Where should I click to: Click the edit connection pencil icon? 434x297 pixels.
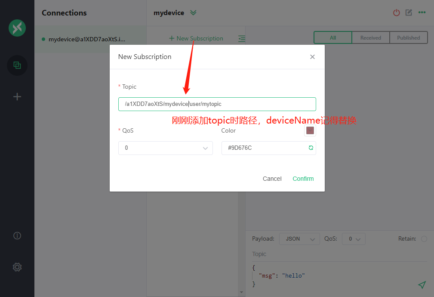click(x=409, y=12)
